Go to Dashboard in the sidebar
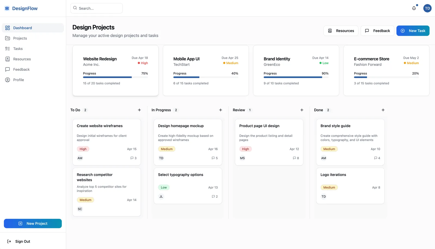435x249 pixels. [x=33, y=28]
